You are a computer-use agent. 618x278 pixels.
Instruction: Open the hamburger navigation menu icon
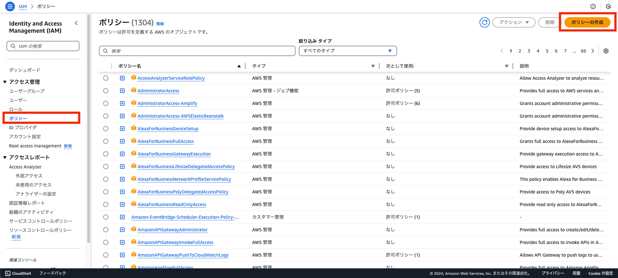pos(10,6)
